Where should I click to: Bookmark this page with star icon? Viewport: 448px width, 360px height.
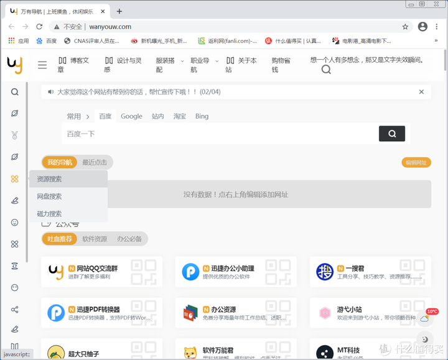pyautogui.click(x=405, y=27)
